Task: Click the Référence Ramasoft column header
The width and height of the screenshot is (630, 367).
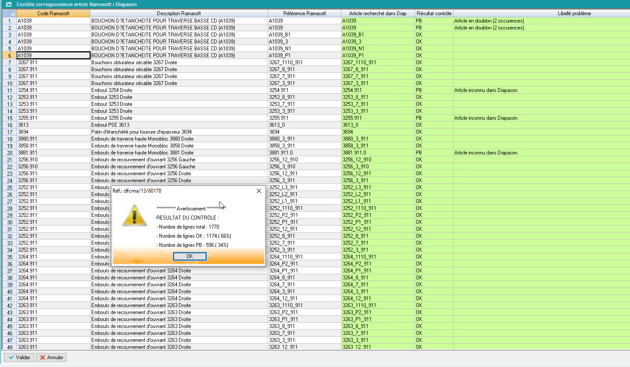Action: (x=304, y=13)
